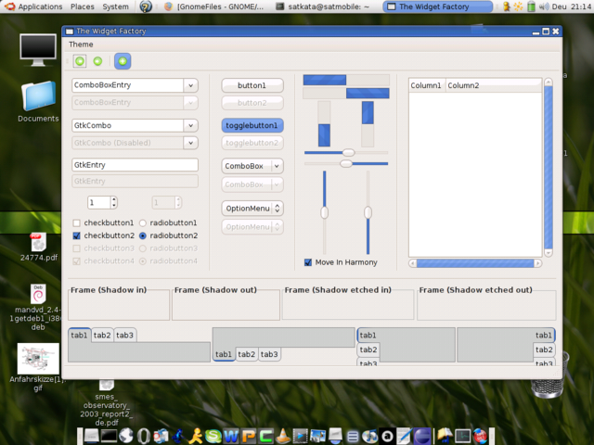Toggle the blue-highlighted green toolbar button
Image resolution: width=594 pixels, height=445 pixels.
pyautogui.click(x=123, y=61)
